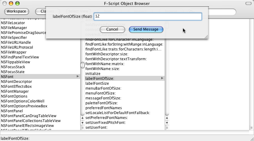Click the resize grip of the message sheet
The height and width of the screenshot is (141, 254).
tap(206, 36)
